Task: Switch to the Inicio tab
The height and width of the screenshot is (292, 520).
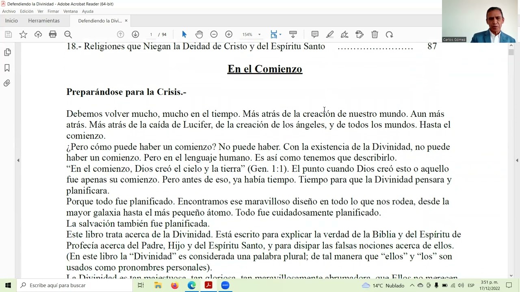Action: coord(11,21)
